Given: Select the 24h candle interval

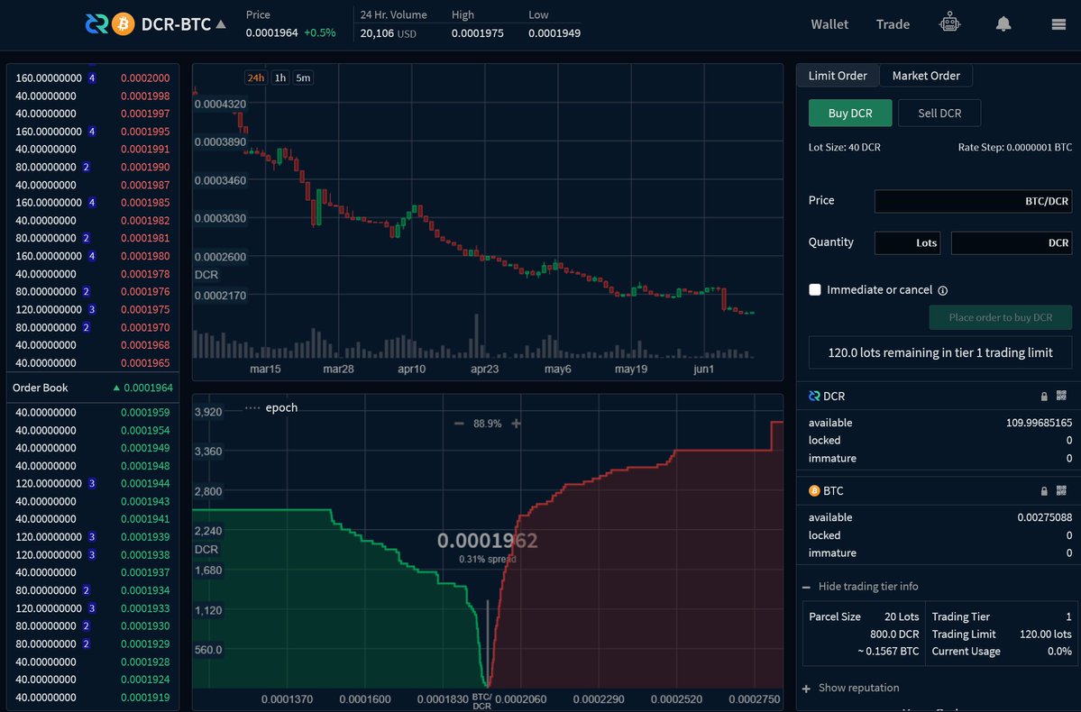Looking at the screenshot, I should click(x=256, y=78).
